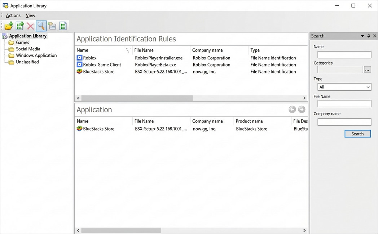Click the Name input field in Search
378x234 pixels.
[x=344, y=55]
